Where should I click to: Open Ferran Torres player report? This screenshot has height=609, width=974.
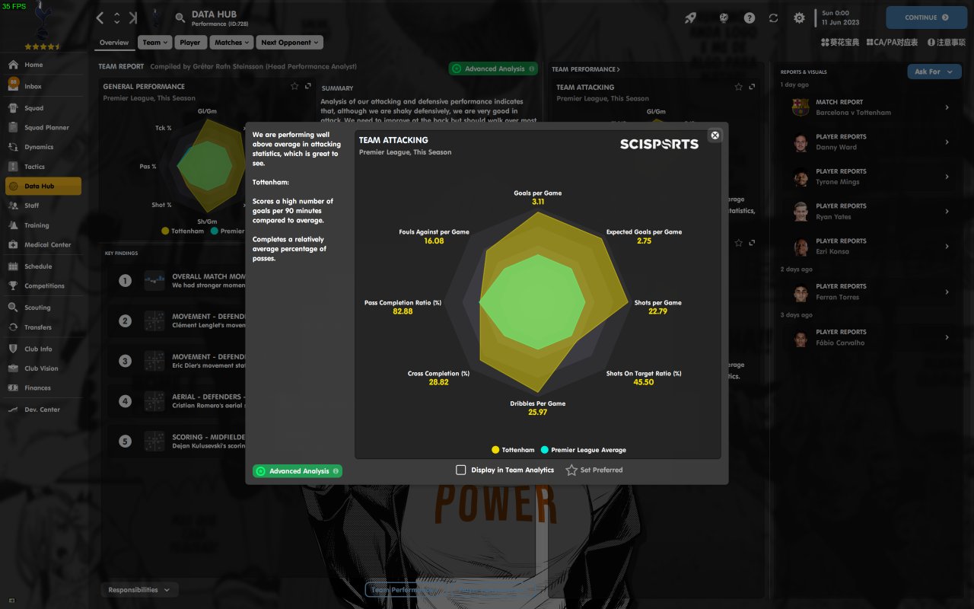click(871, 292)
